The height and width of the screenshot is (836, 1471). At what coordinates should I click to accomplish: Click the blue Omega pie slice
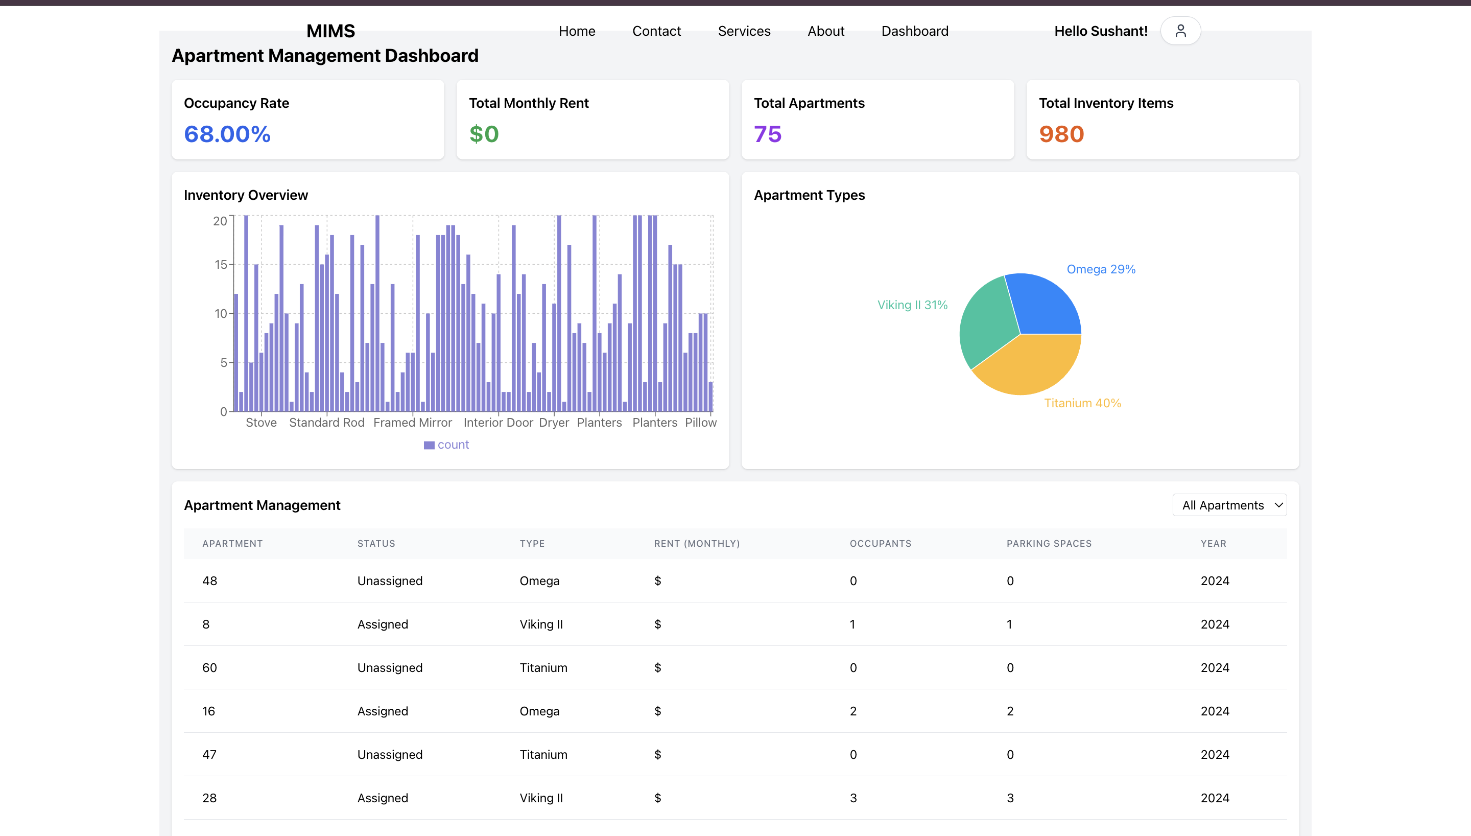point(1044,305)
